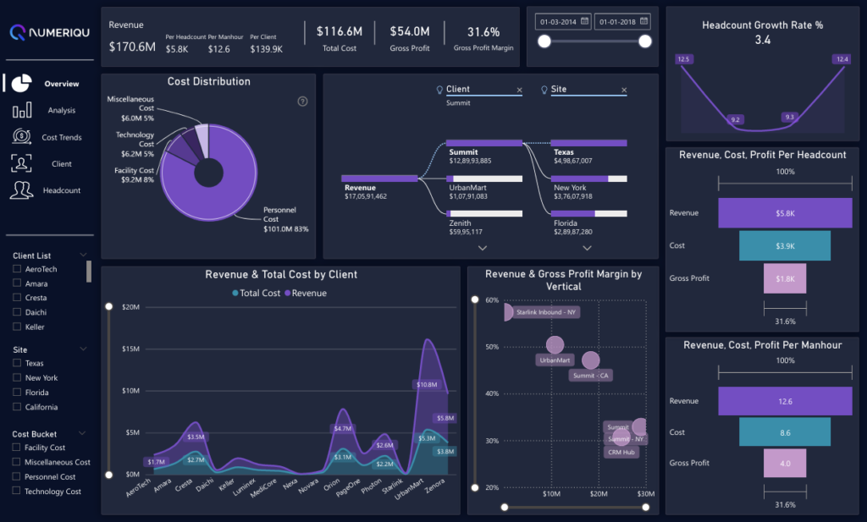
Task: Remove the Client level with X
Action: [520, 90]
